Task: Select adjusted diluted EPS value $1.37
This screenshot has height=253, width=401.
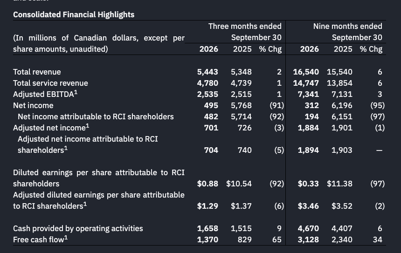Action: (x=241, y=206)
